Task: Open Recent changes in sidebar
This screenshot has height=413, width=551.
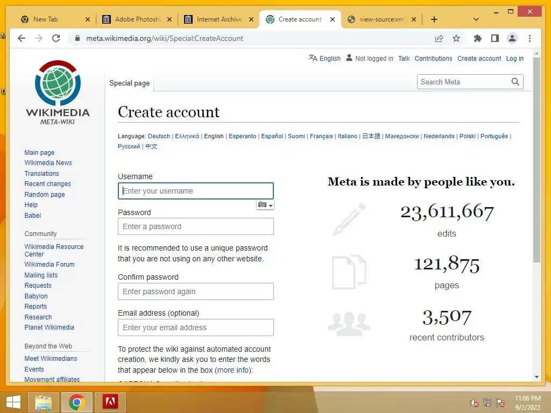Action: point(47,184)
